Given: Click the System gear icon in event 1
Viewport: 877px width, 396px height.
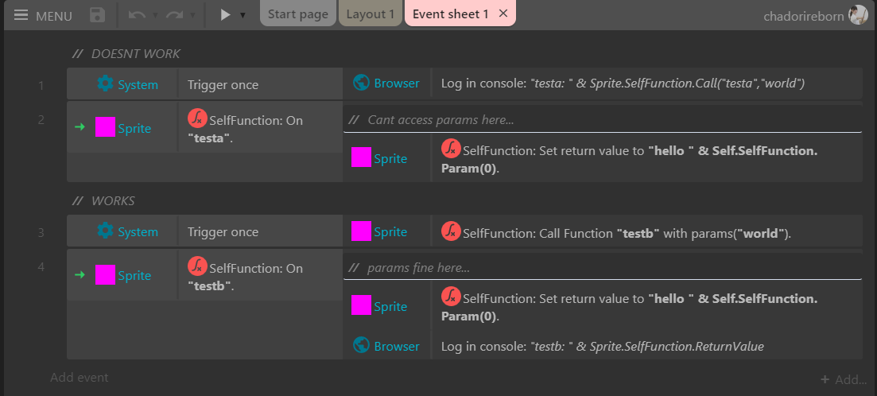Looking at the screenshot, I should [105, 84].
